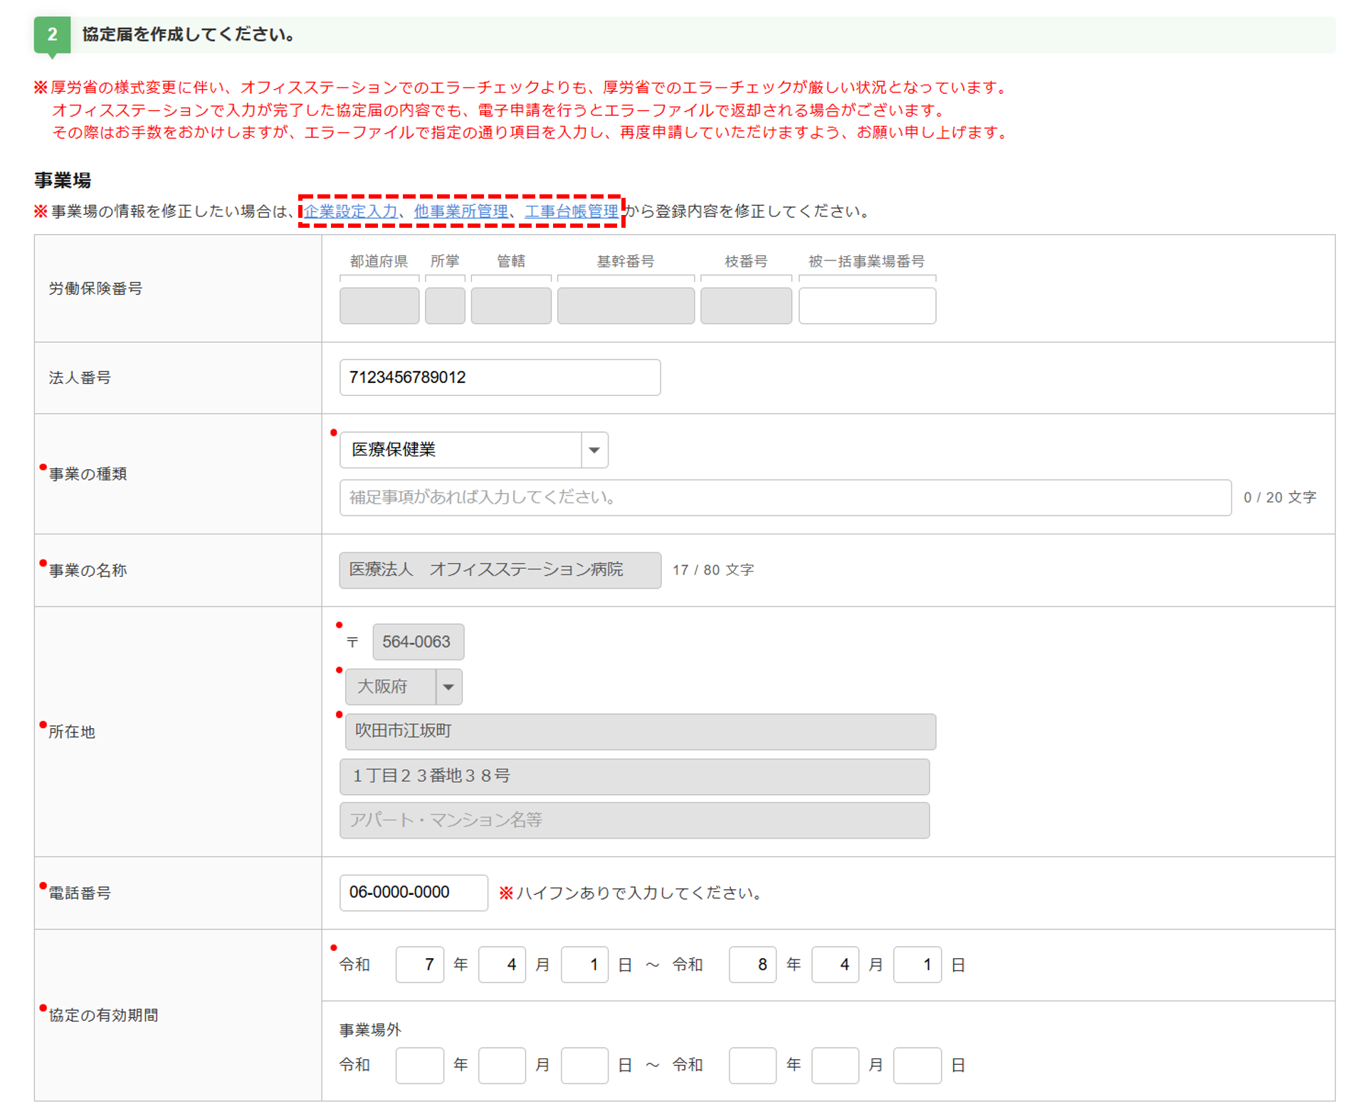Click the 基幹番号 labor insurance box
This screenshot has height=1119, width=1368.
[625, 306]
